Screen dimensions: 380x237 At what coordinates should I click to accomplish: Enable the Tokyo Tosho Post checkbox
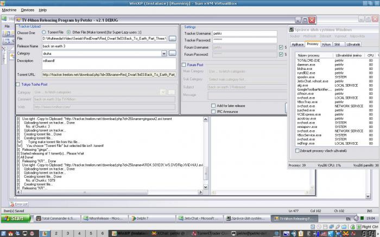coord(18,85)
